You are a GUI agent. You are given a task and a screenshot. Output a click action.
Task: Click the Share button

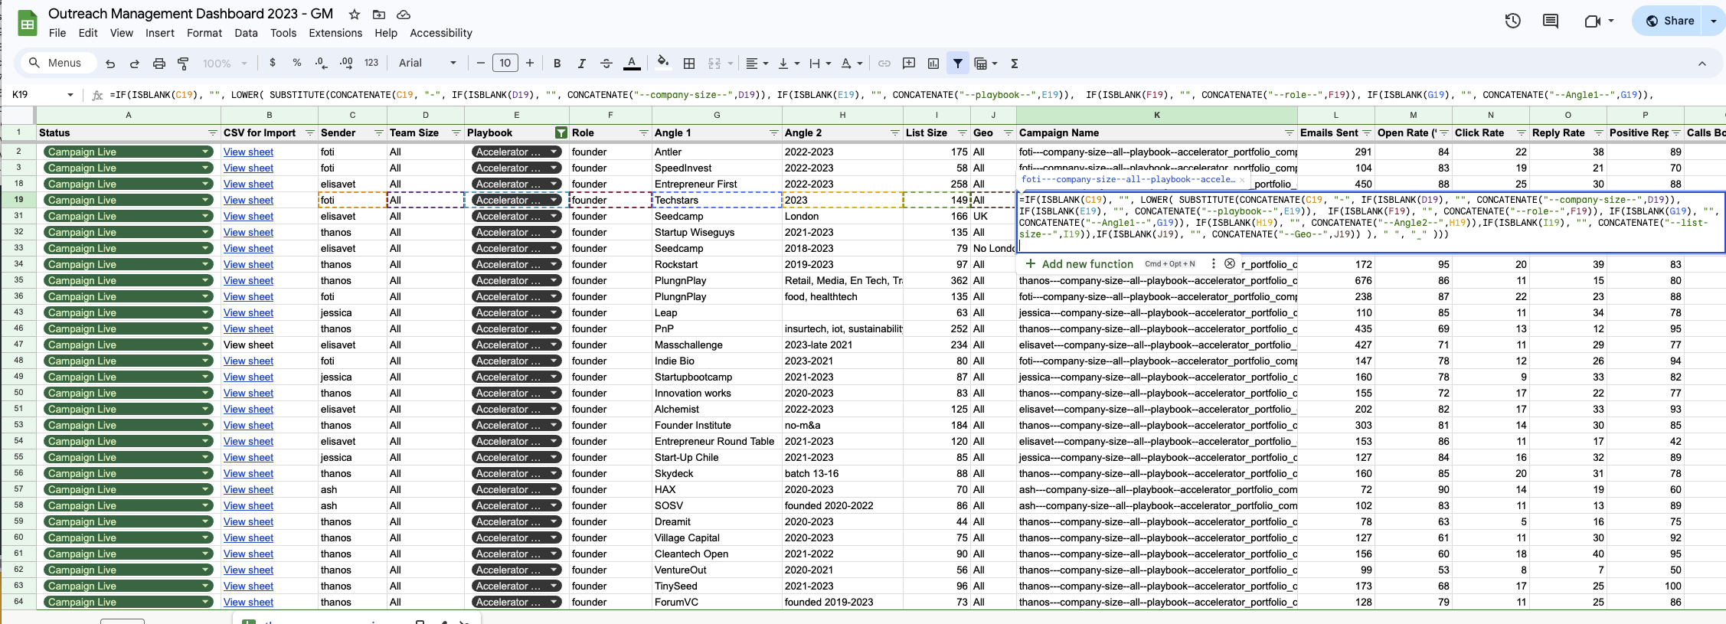pyautogui.click(x=1667, y=21)
